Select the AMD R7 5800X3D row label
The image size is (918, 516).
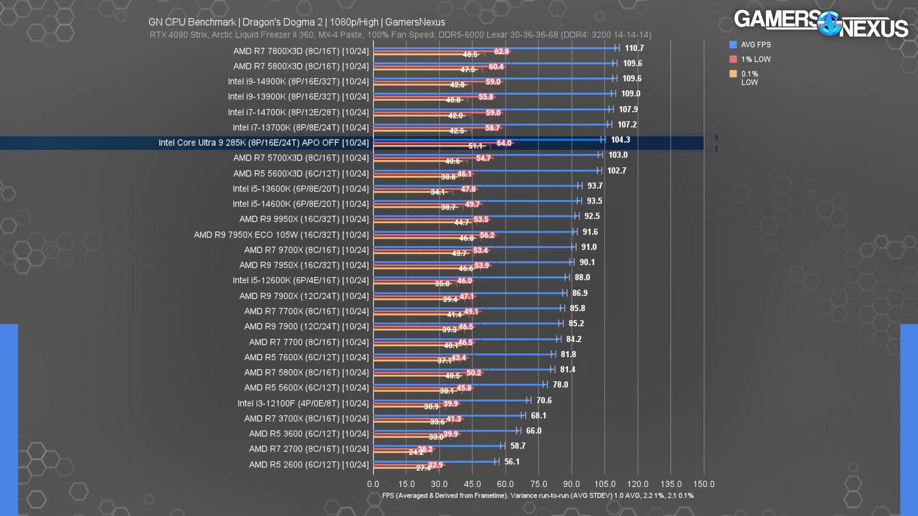301,66
